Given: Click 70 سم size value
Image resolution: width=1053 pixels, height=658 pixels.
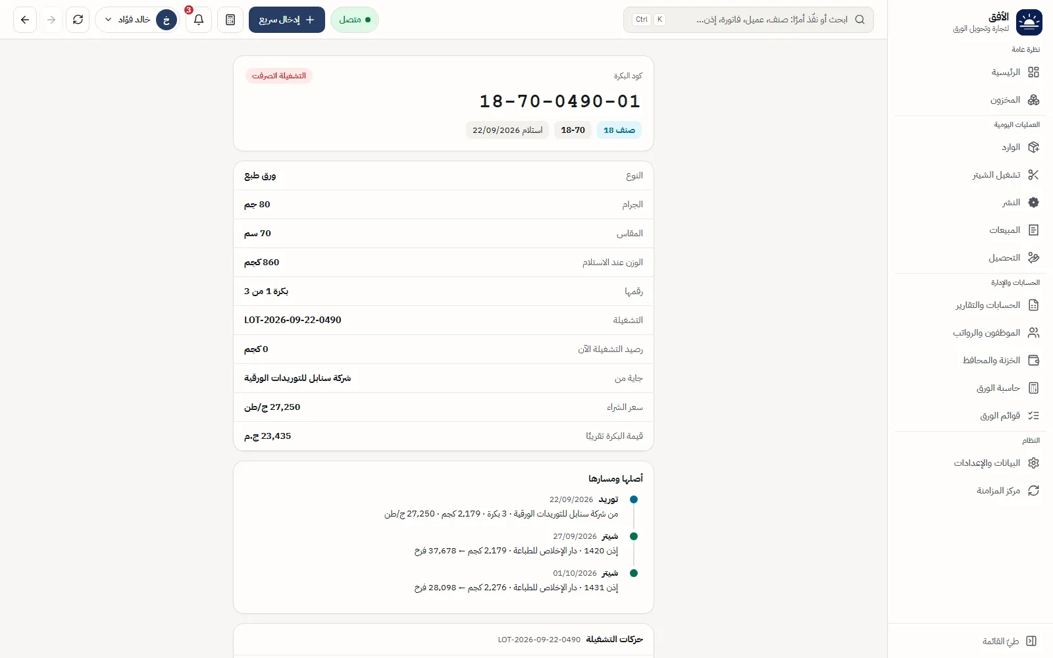Looking at the screenshot, I should coord(257,234).
